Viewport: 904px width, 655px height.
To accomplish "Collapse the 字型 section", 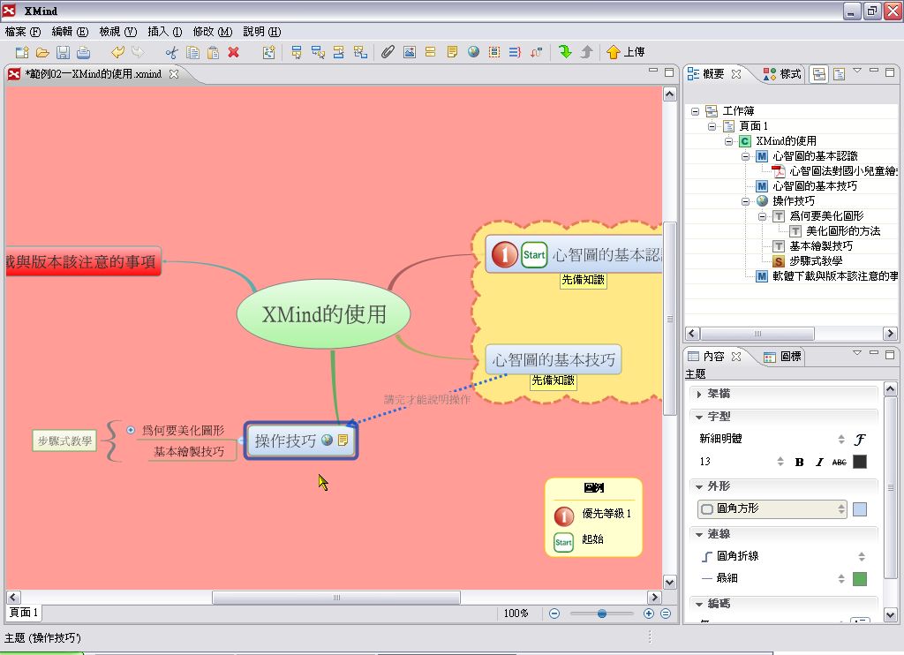I will tap(699, 417).
